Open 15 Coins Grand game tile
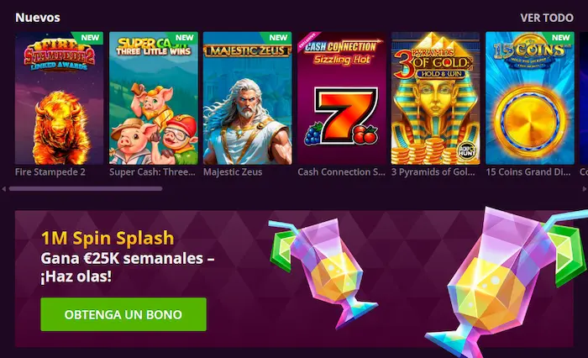 tap(529, 98)
